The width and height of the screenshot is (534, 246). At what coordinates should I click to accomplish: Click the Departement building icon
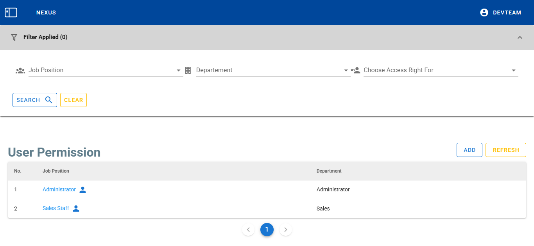tap(188, 70)
